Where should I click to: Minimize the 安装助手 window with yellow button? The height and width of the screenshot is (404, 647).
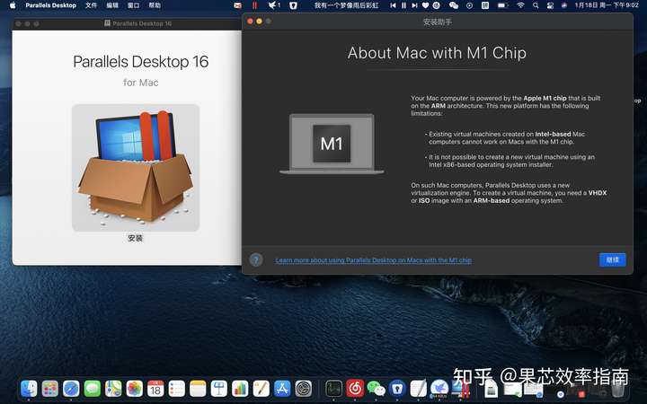tap(259, 21)
